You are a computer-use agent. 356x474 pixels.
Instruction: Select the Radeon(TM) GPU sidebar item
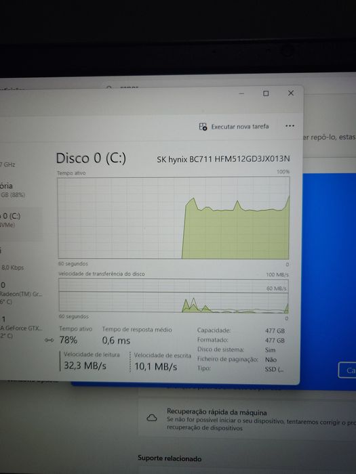click(20, 293)
